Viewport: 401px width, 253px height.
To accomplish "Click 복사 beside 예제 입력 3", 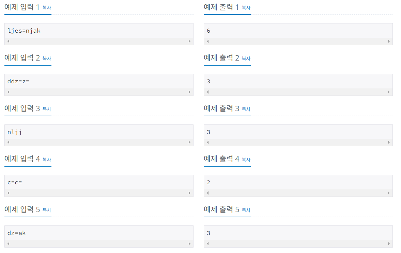I will 46,109.
